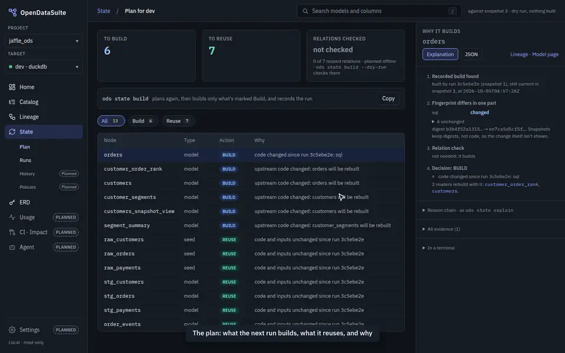Select the segment_summary row
This screenshot has height=353, width=565.
pyautogui.click(x=251, y=225)
